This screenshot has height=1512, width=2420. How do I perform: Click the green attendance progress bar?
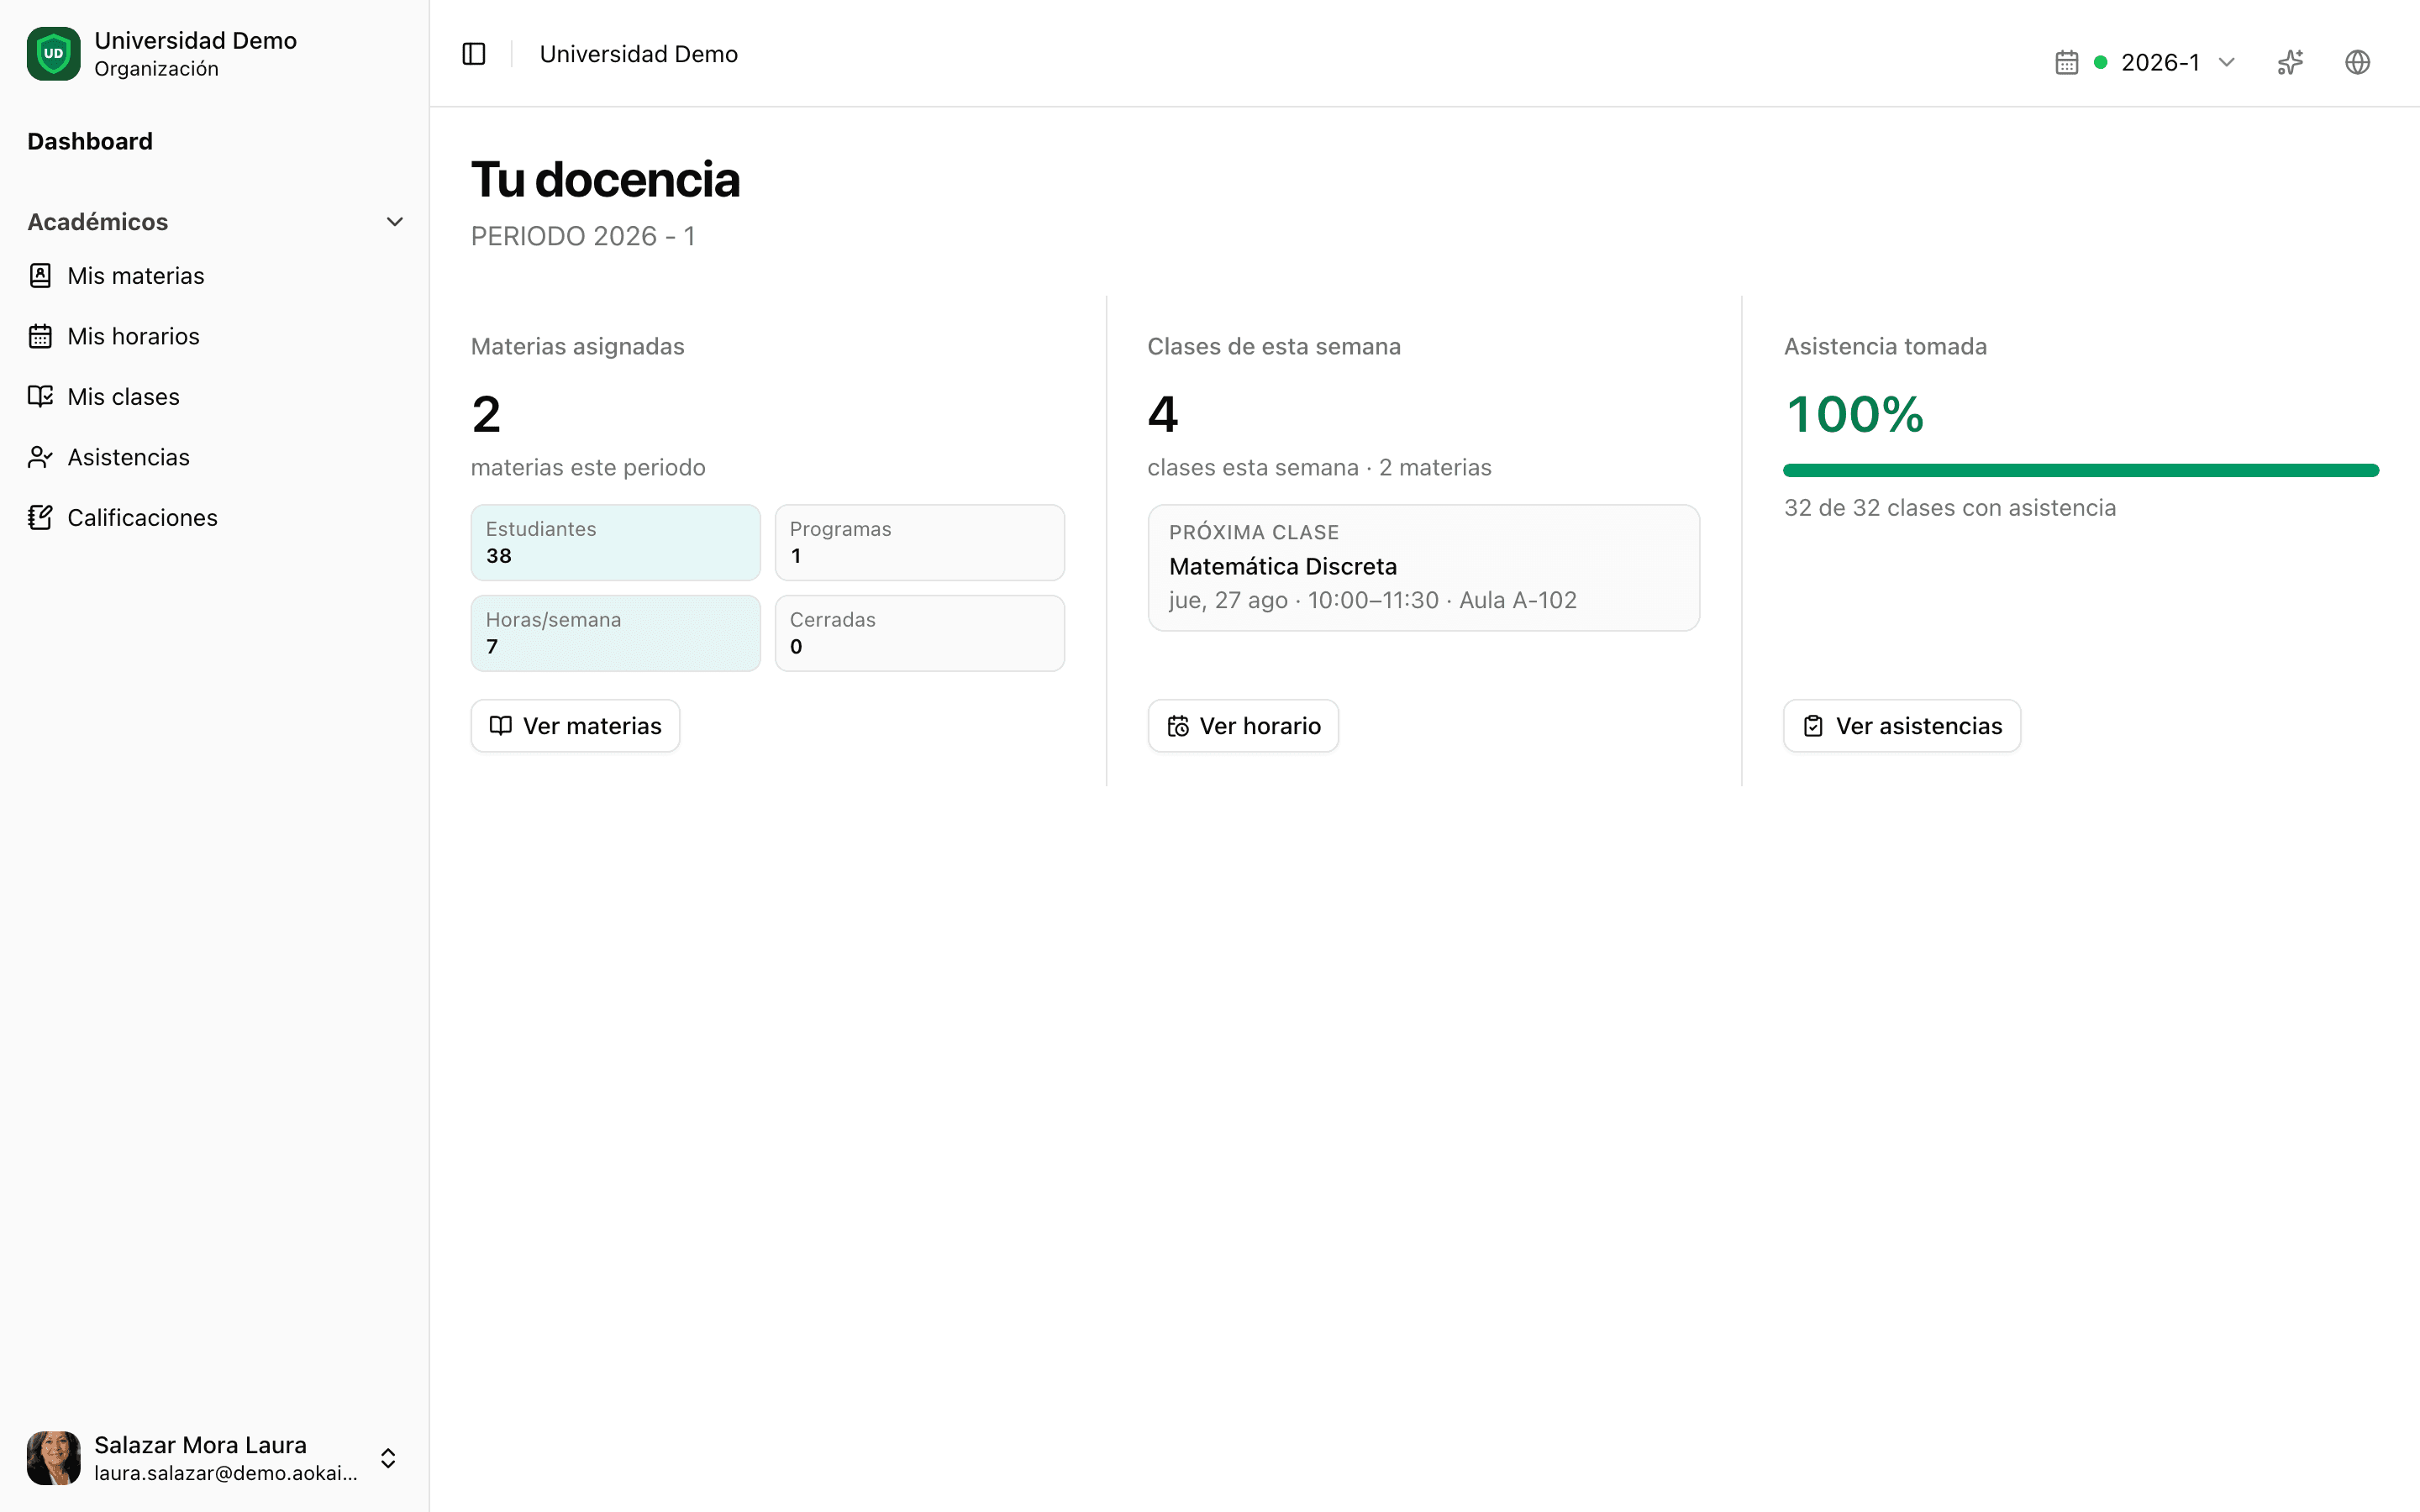coord(2081,470)
